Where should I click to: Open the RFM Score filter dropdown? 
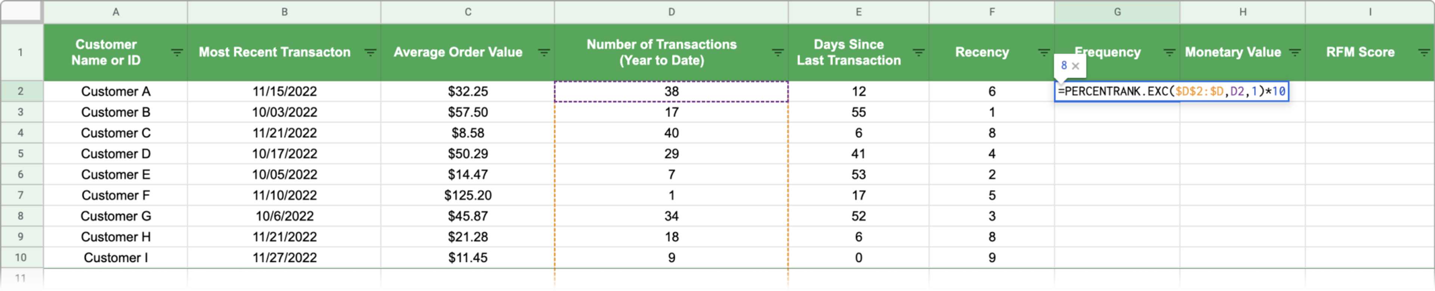coord(1423,52)
